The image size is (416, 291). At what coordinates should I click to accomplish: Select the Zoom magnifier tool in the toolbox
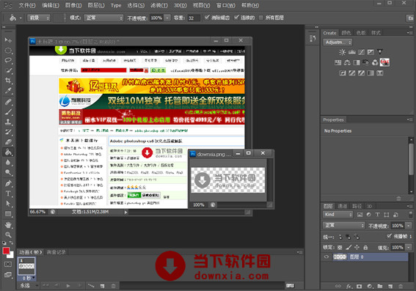tap(8, 235)
